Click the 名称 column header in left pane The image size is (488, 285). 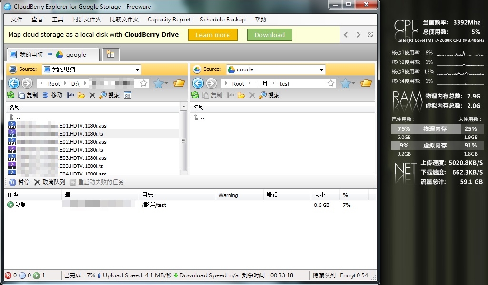[93, 108]
